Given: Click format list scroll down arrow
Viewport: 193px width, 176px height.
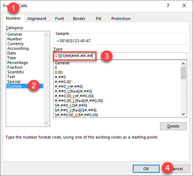Looking at the screenshot, I should pyautogui.click(x=184, y=114).
